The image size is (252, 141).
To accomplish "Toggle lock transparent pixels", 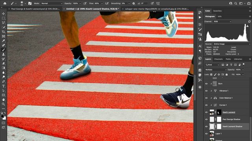I will pyautogui.click(x=211, y=74).
